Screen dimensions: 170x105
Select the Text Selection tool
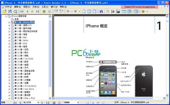(x=113, y=12)
